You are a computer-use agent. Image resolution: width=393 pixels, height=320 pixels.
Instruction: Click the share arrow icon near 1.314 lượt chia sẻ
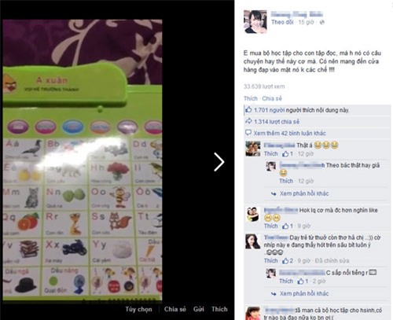(x=248, y=121)
